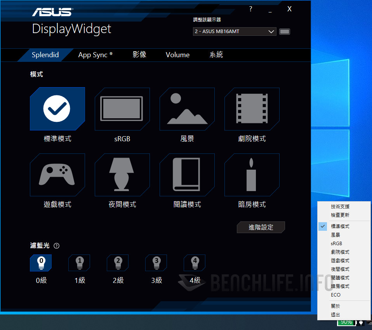
Task: Open the 系統 system tab
Action: click(x=216, y=55)
